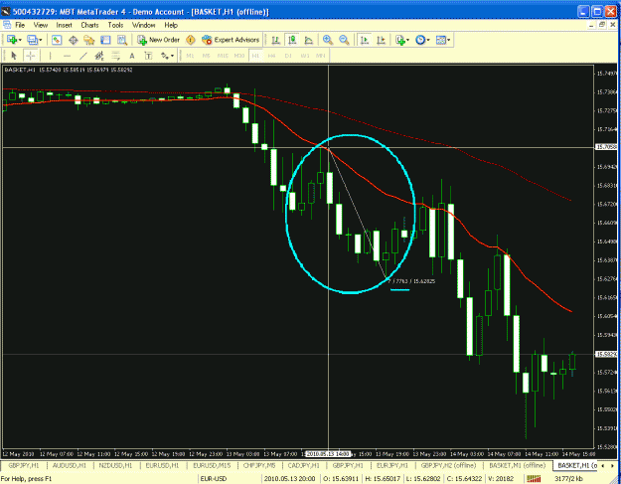Viewport: 621px width, 484px height.
Task: Switch to the BASKET,M1 (offline) tab
Action: point(518,465)
